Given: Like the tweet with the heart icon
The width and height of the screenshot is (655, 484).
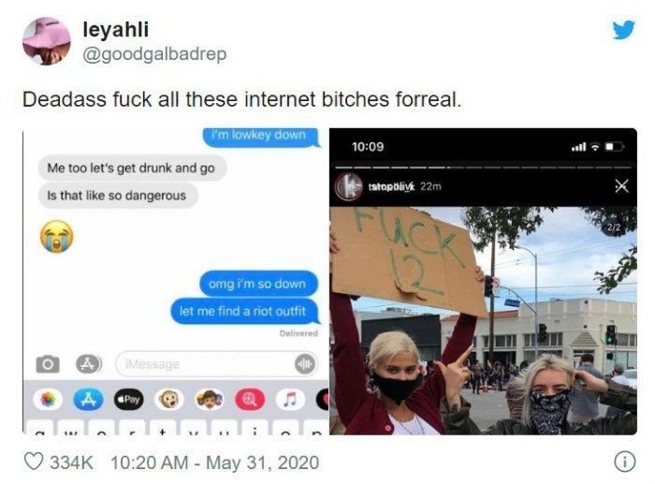Looking at the screenshot, I should pyautogui.click(x=34, y=462).
